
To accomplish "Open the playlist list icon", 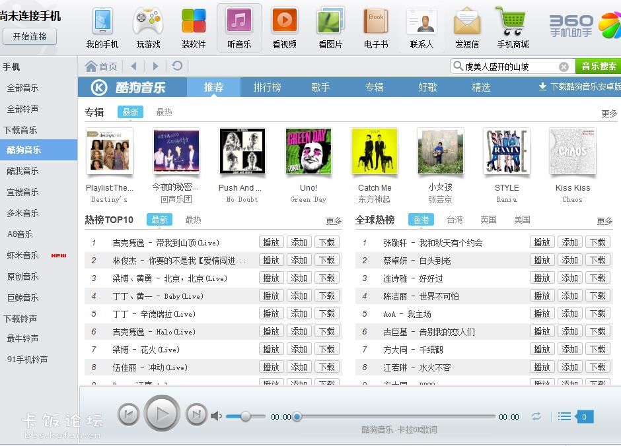I will click(564, 416).
